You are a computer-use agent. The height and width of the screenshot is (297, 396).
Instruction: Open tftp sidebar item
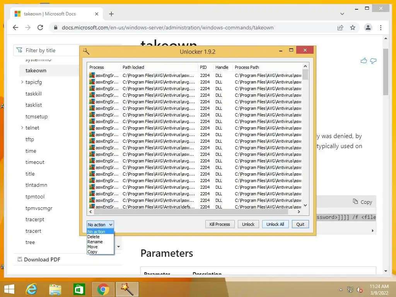tap(29, 139)
